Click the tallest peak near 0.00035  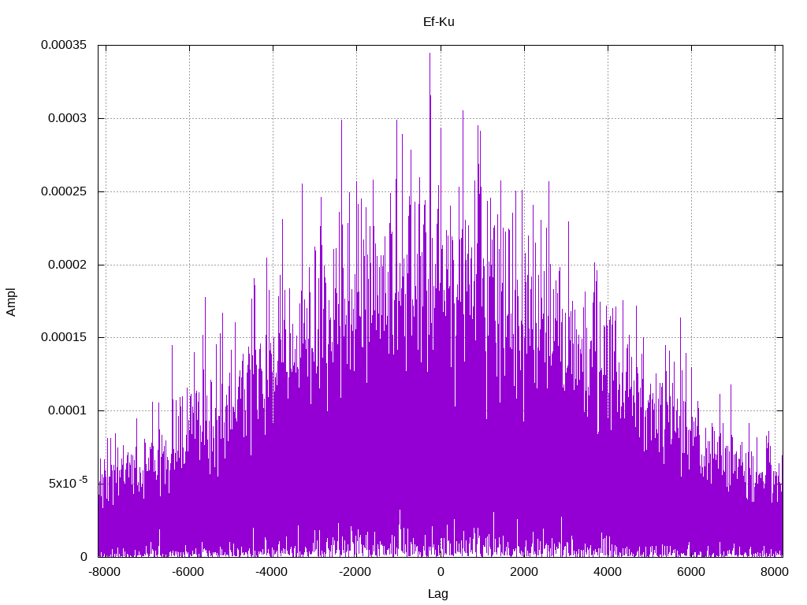pyautogui.click(x=430, y=54)
